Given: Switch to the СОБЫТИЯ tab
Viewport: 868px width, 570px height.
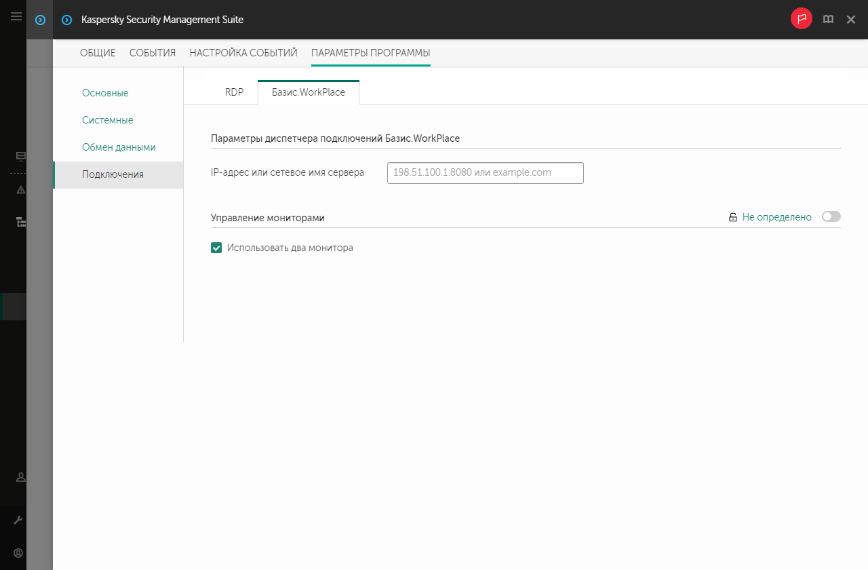Looking at the screenshot, I should (x=153, y=52).
